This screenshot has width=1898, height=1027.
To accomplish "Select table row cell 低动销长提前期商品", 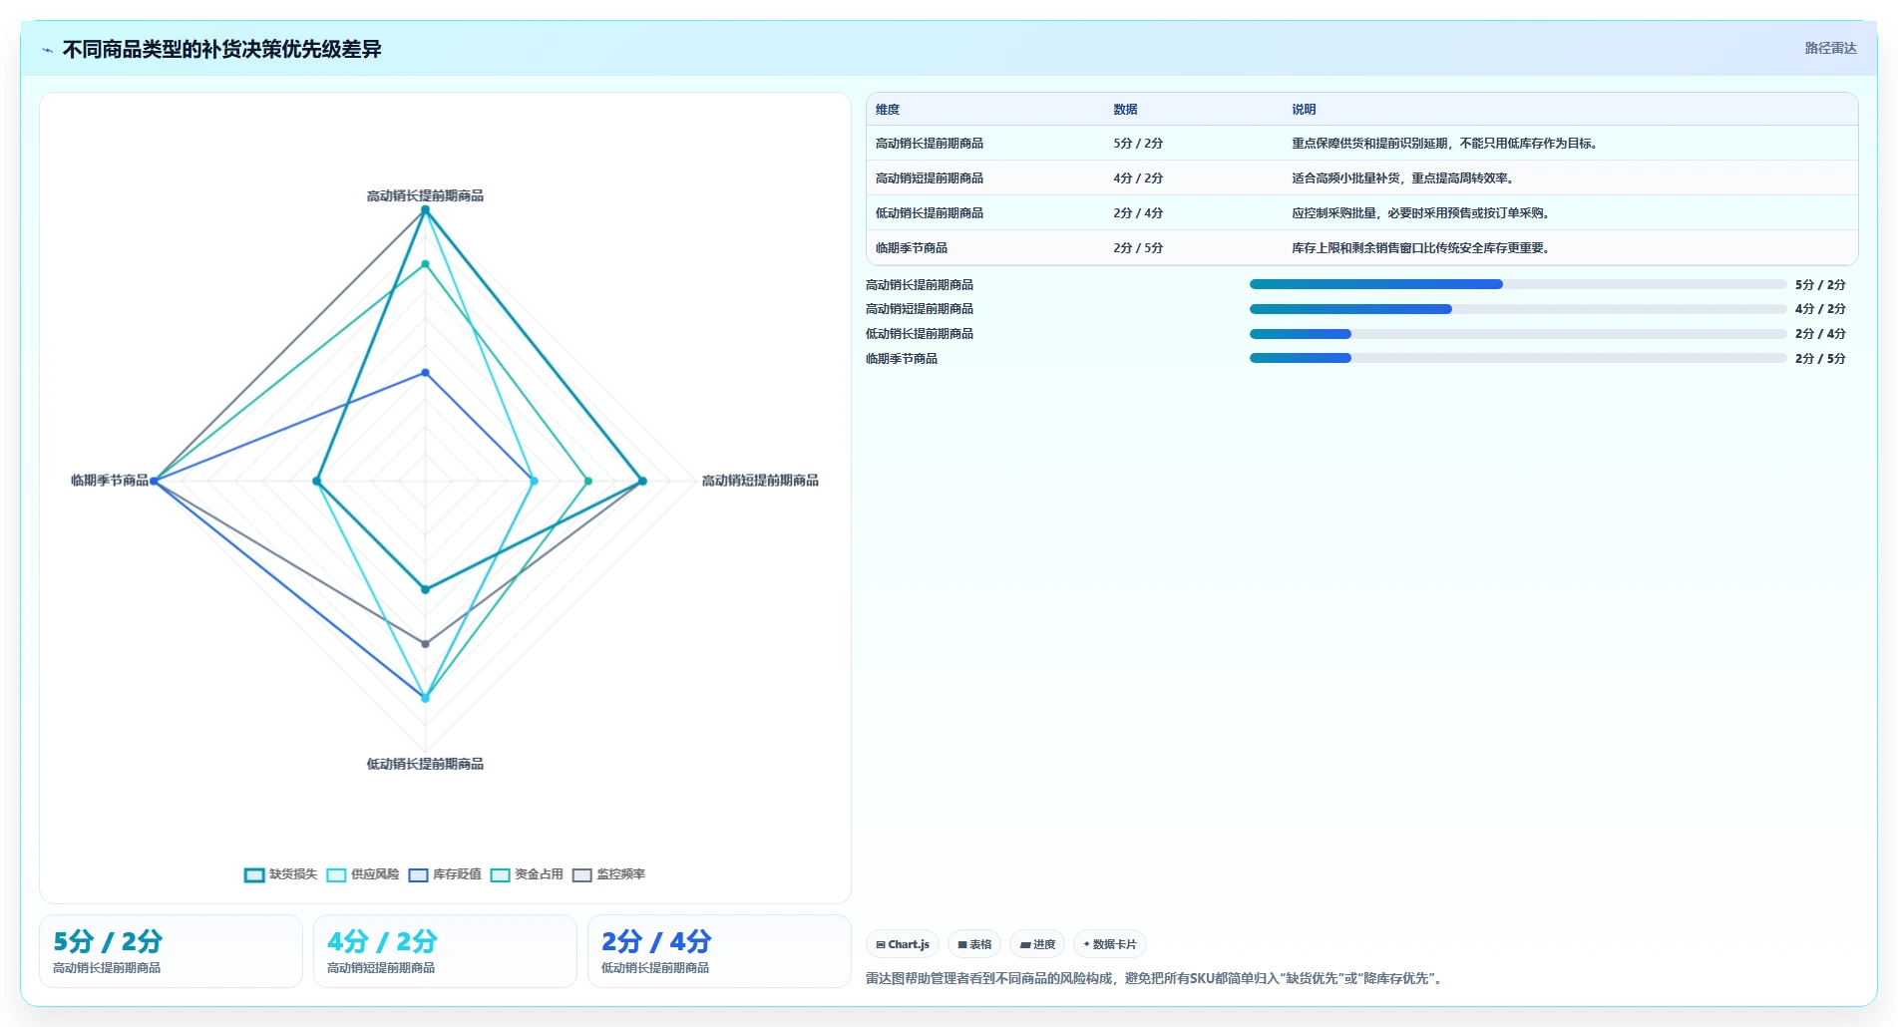I will click(x=930, y=213).
